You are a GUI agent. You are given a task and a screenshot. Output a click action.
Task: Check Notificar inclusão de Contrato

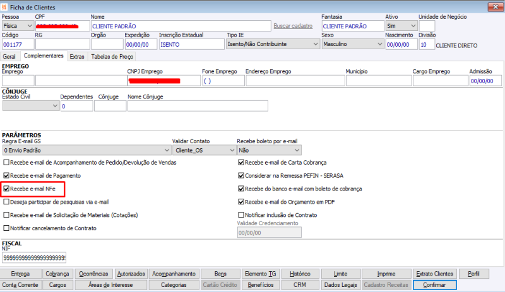tap(241, 214)
